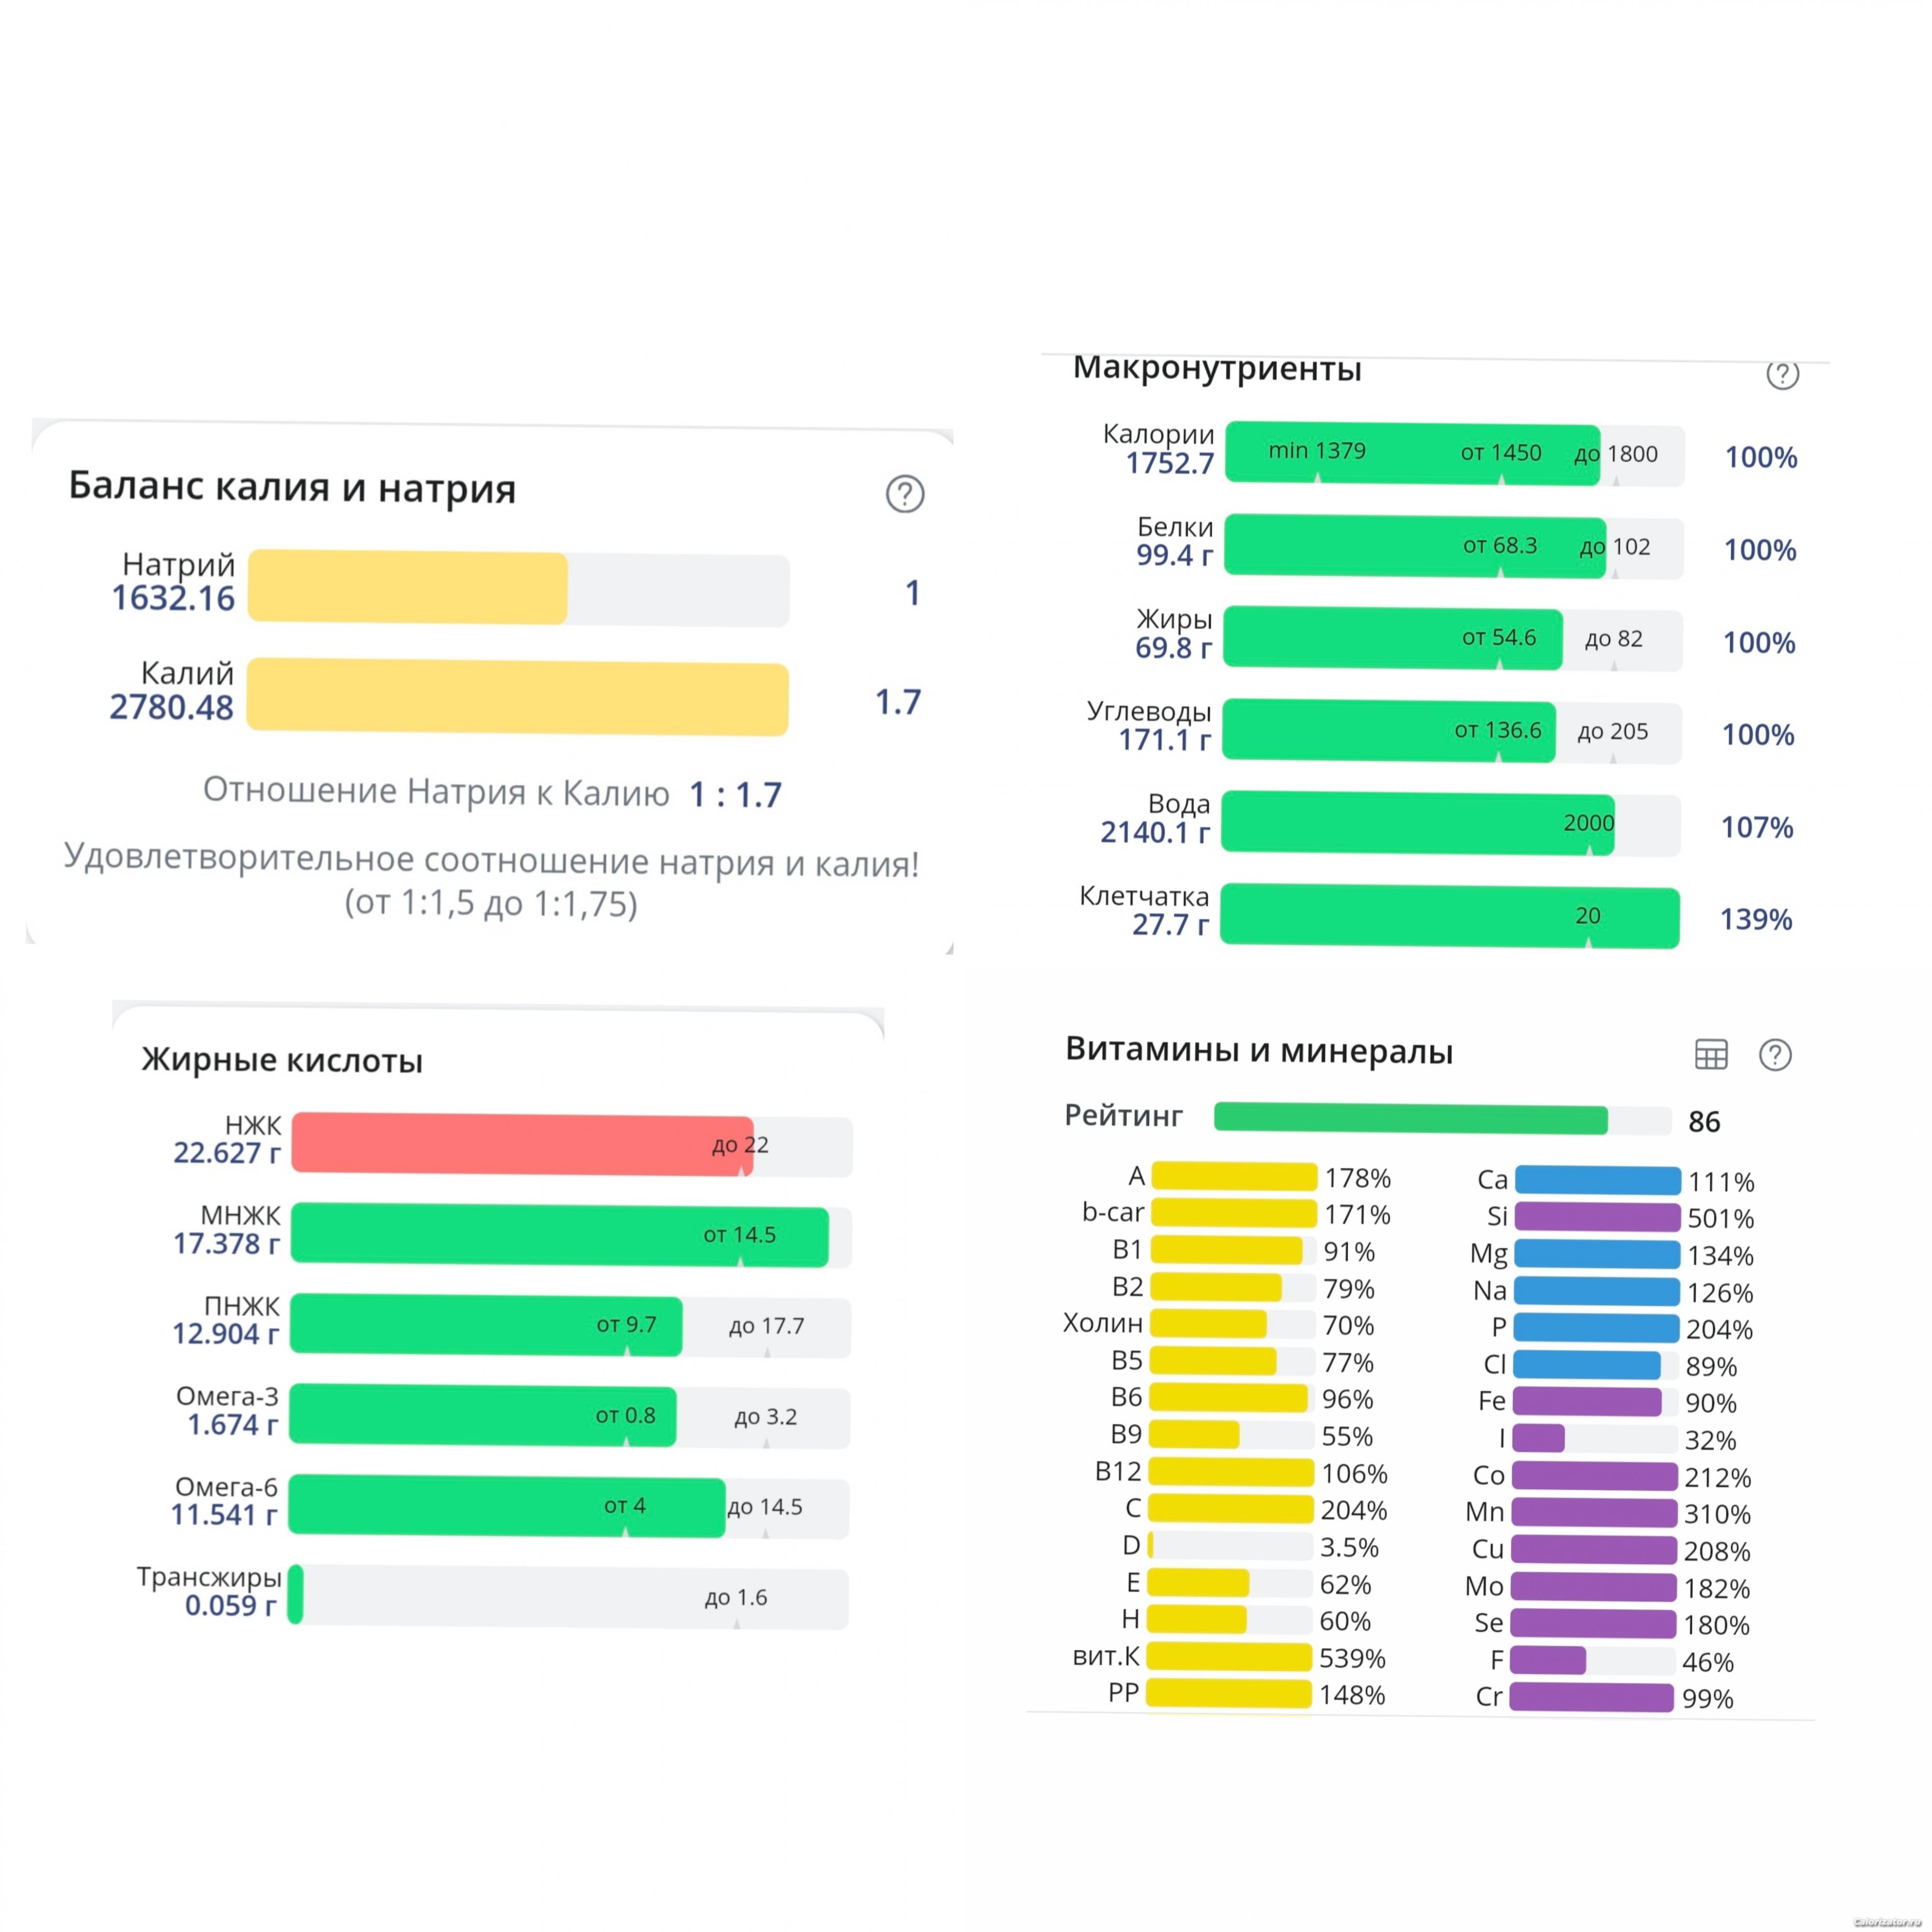Switch vitamins and minerals to table view
Screen dimensions: 1932x1932
pyautogui.click(x=1711, y=1054)
